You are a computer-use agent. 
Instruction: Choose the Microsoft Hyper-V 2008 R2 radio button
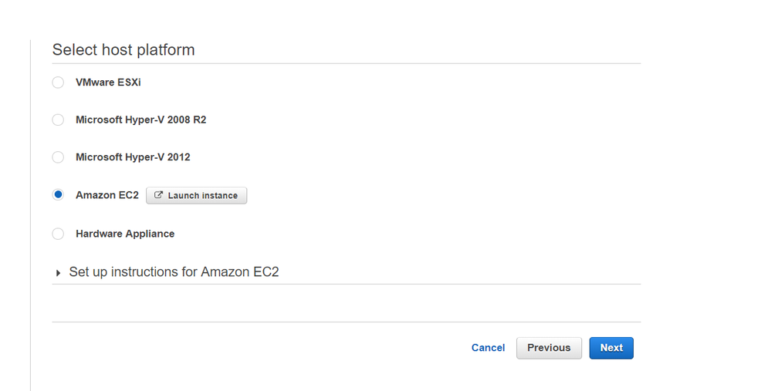pyautogui.click(x=58, y=120)
